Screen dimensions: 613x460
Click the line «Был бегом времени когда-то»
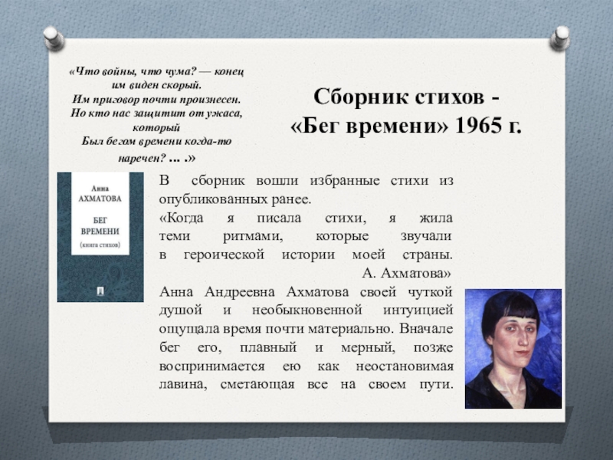156,141
